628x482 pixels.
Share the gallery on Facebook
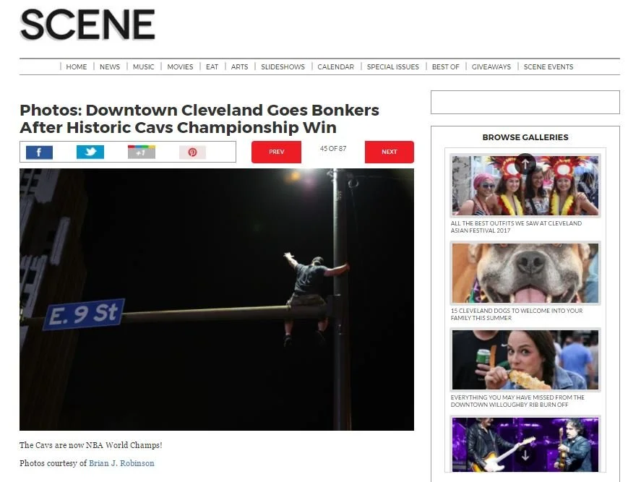click(x=39, y=152)
